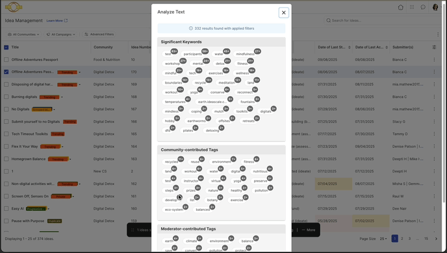Toggle the select-all checkbox beside Title
The width and height of the screenshot is (447, 253).
tap(6, 47)
